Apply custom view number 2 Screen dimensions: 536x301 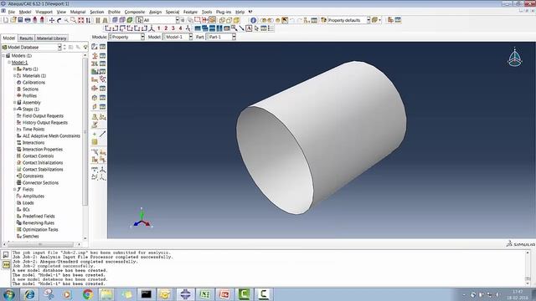pyautogui.click(x=166, y=28)
